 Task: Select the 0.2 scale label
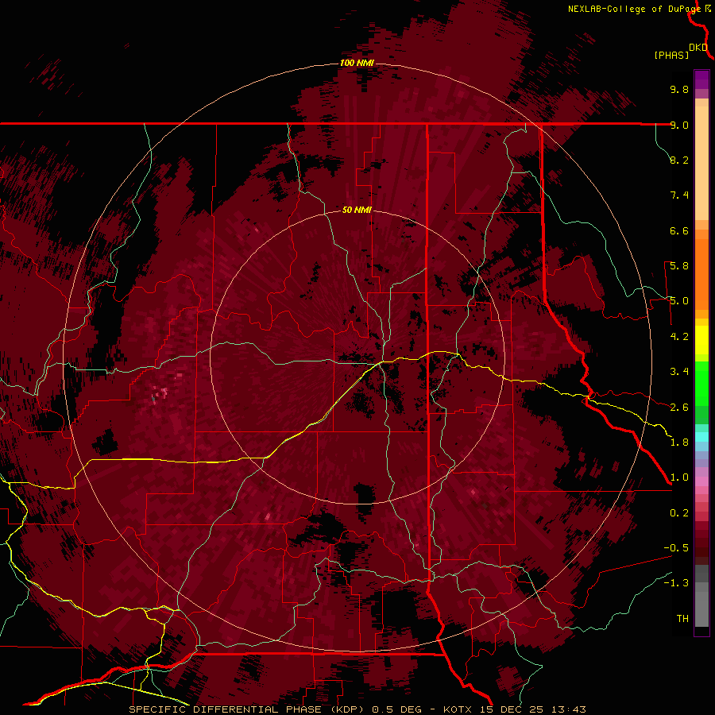point(679,513)
